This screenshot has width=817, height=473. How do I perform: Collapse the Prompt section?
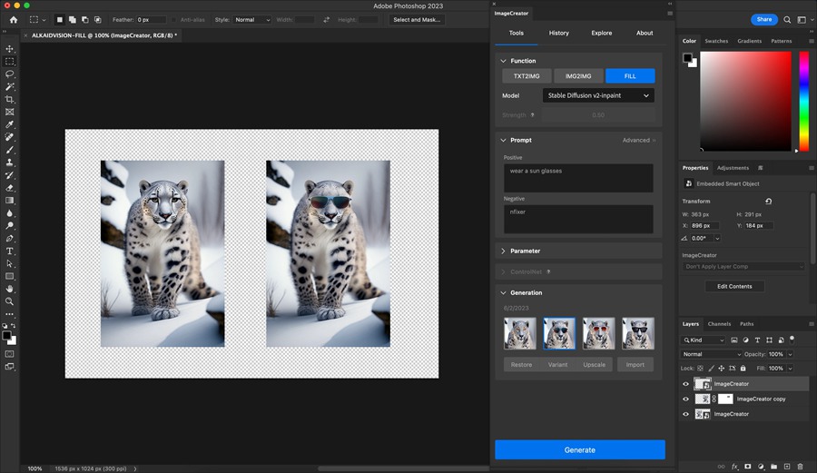503,140
